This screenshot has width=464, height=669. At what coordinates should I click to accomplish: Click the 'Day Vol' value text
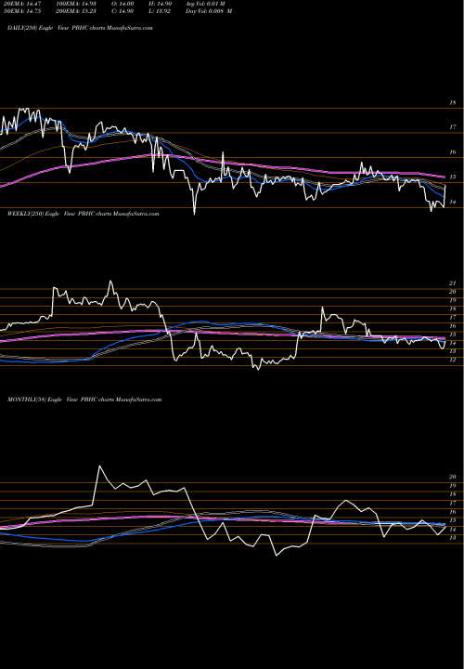click(x=209, y=11)
